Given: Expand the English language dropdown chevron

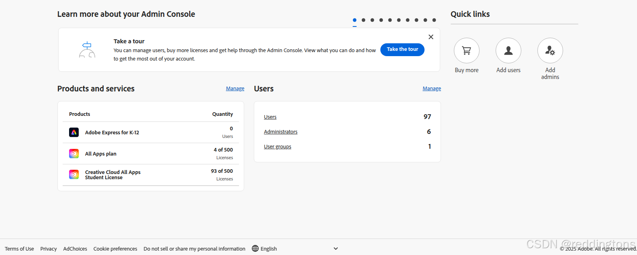Looking at the screenshot, I should coord(336,249).
